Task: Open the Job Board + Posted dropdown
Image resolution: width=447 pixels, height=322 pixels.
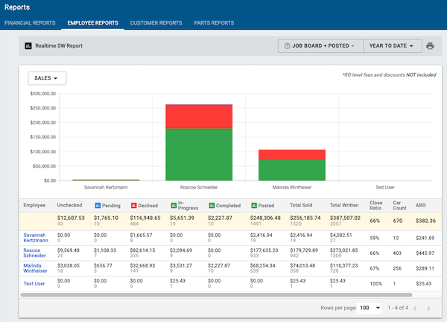Action: (x=320, y=46)
